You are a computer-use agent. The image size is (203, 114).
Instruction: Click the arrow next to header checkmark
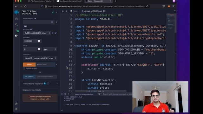coord(57,12)
